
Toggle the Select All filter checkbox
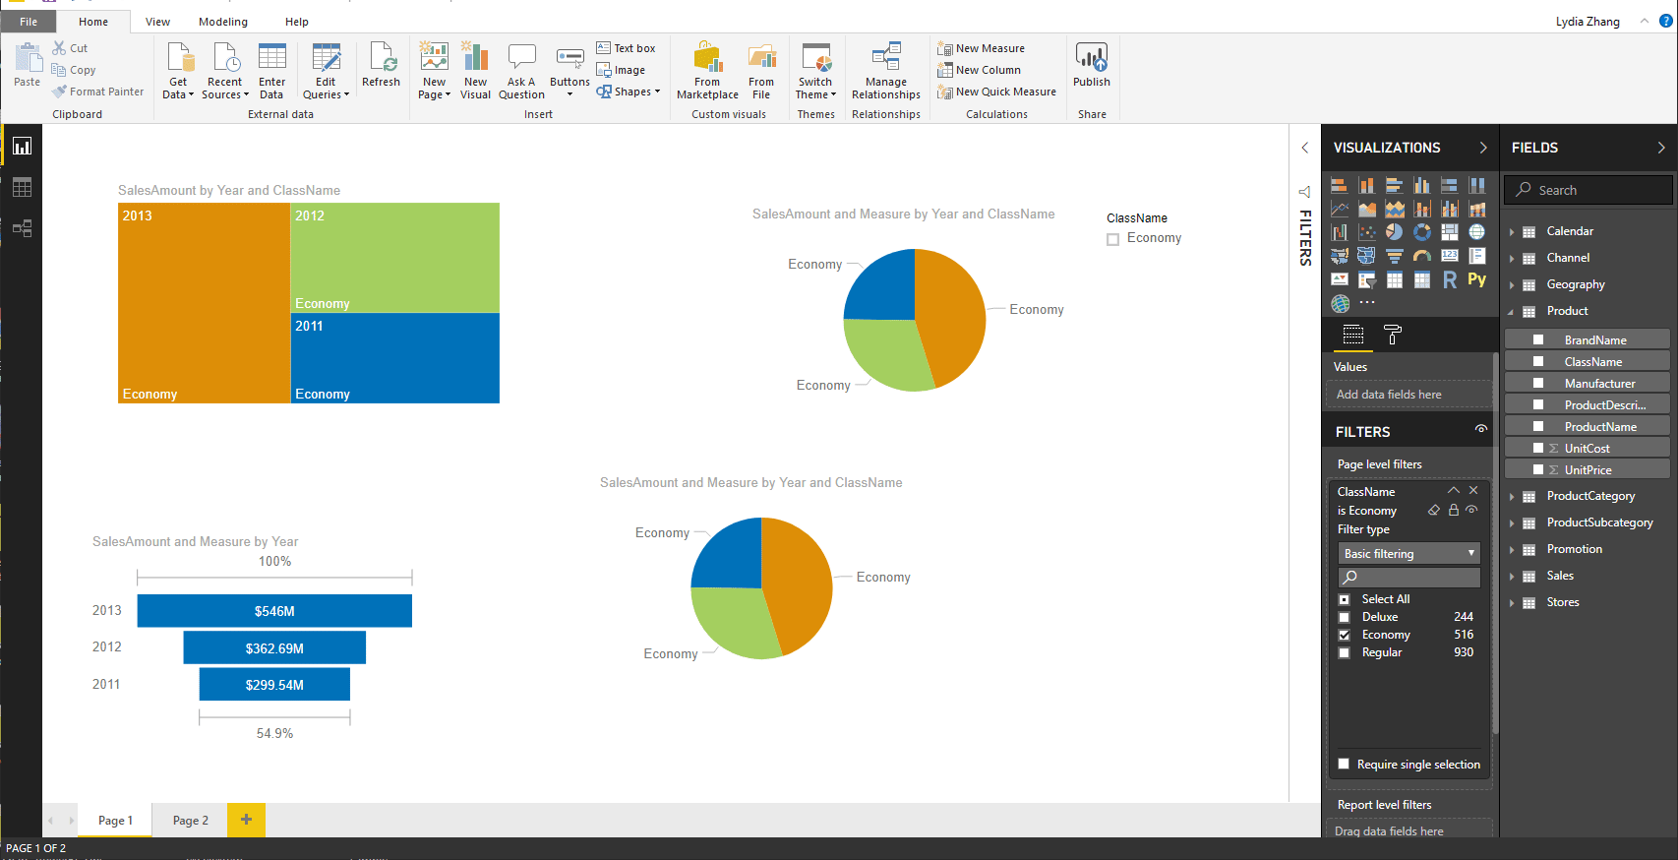(1344, 599)
